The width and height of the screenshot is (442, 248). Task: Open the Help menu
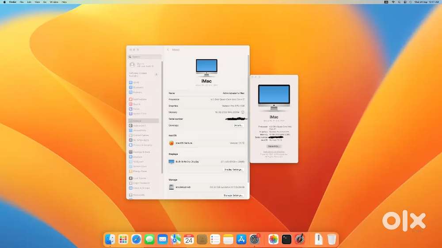(x=64, y=2)
